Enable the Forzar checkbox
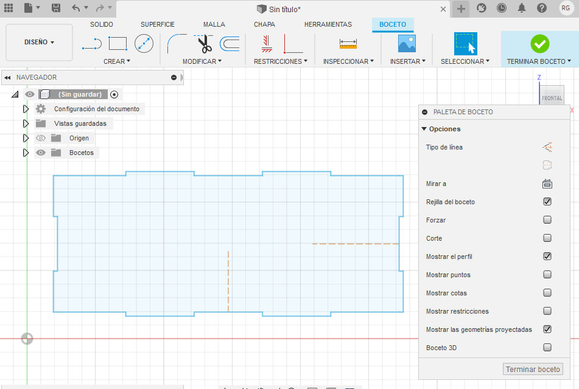Image resolution: width=579 pixels, height=389 pixels. [547, 220]
